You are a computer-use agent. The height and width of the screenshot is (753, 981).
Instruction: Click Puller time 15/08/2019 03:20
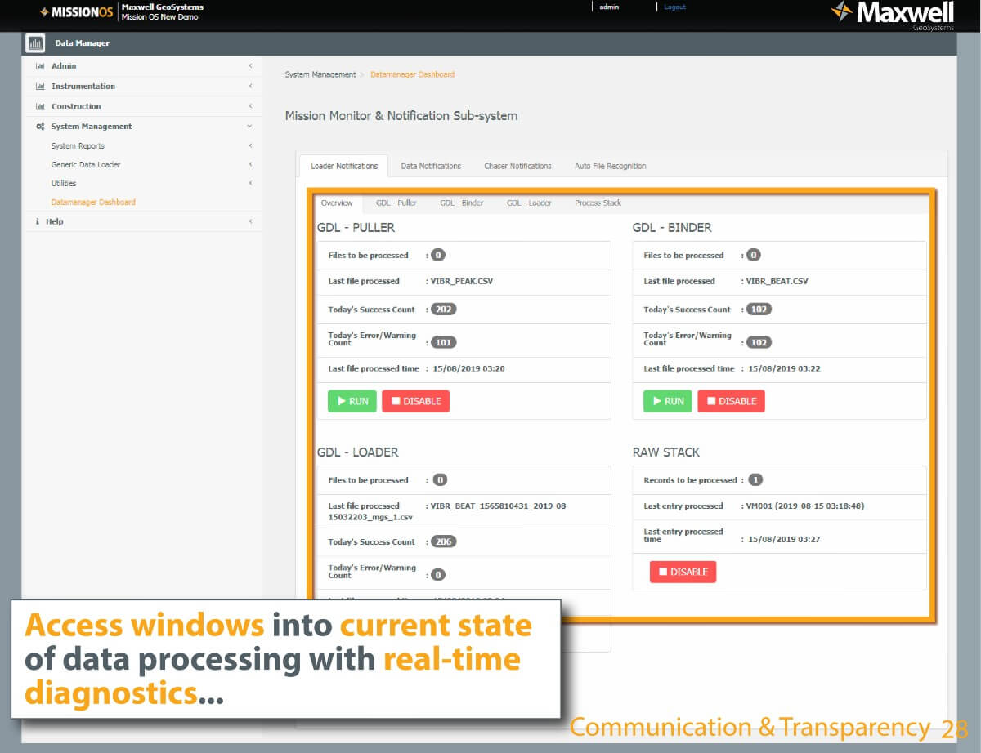468,368
